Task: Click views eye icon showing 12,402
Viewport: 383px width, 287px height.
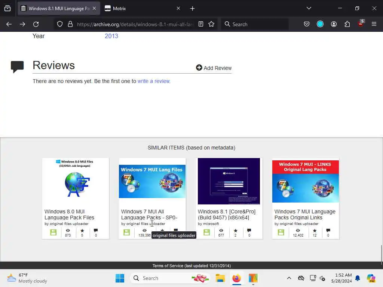Action: 298,231
